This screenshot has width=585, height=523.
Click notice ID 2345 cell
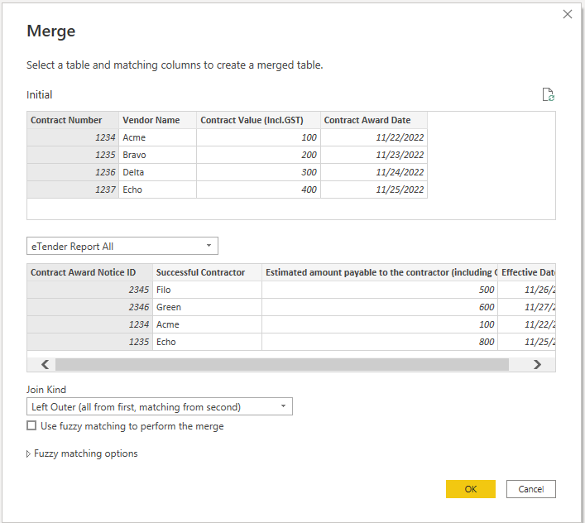tap(89, 290)
